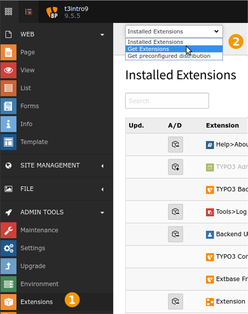Click the TYPO3 Adr extension icon
Viewport: 248px width, 314px height.
[210, 167]
